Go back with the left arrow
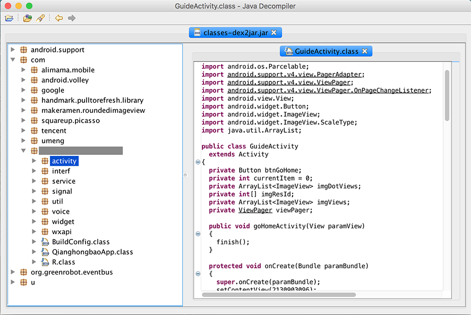 (x=59, y=18)
